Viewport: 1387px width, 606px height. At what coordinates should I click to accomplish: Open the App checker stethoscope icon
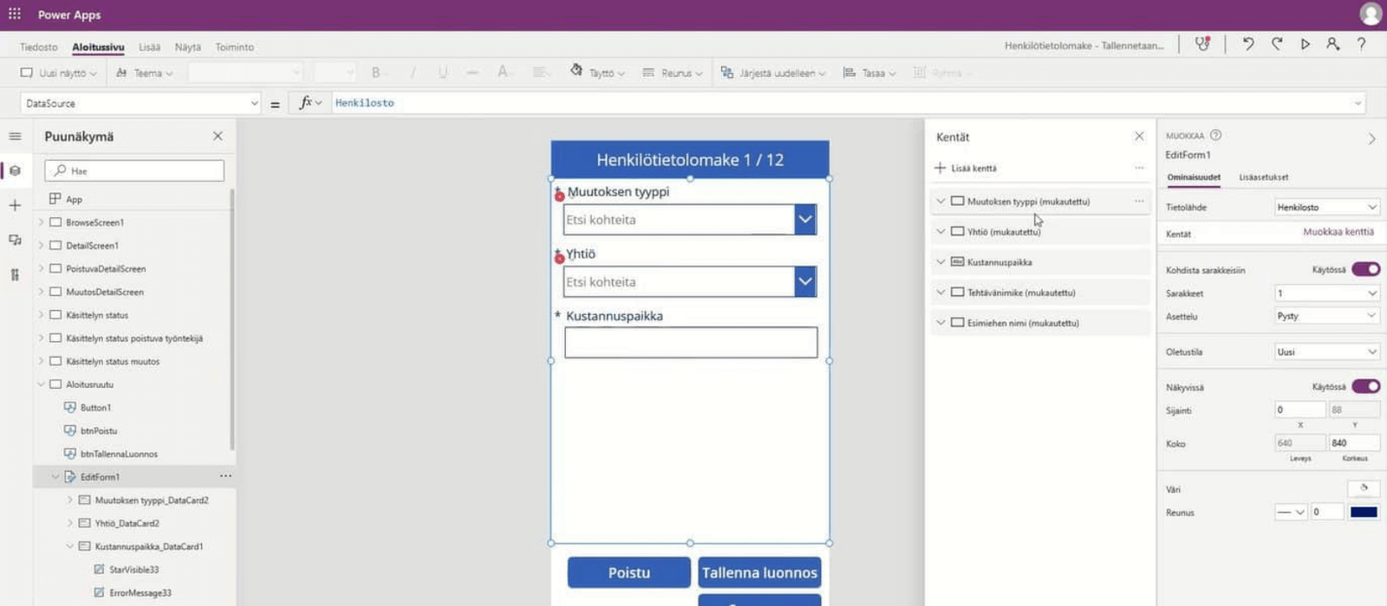pyautogui.click(x=1202, y=44)
